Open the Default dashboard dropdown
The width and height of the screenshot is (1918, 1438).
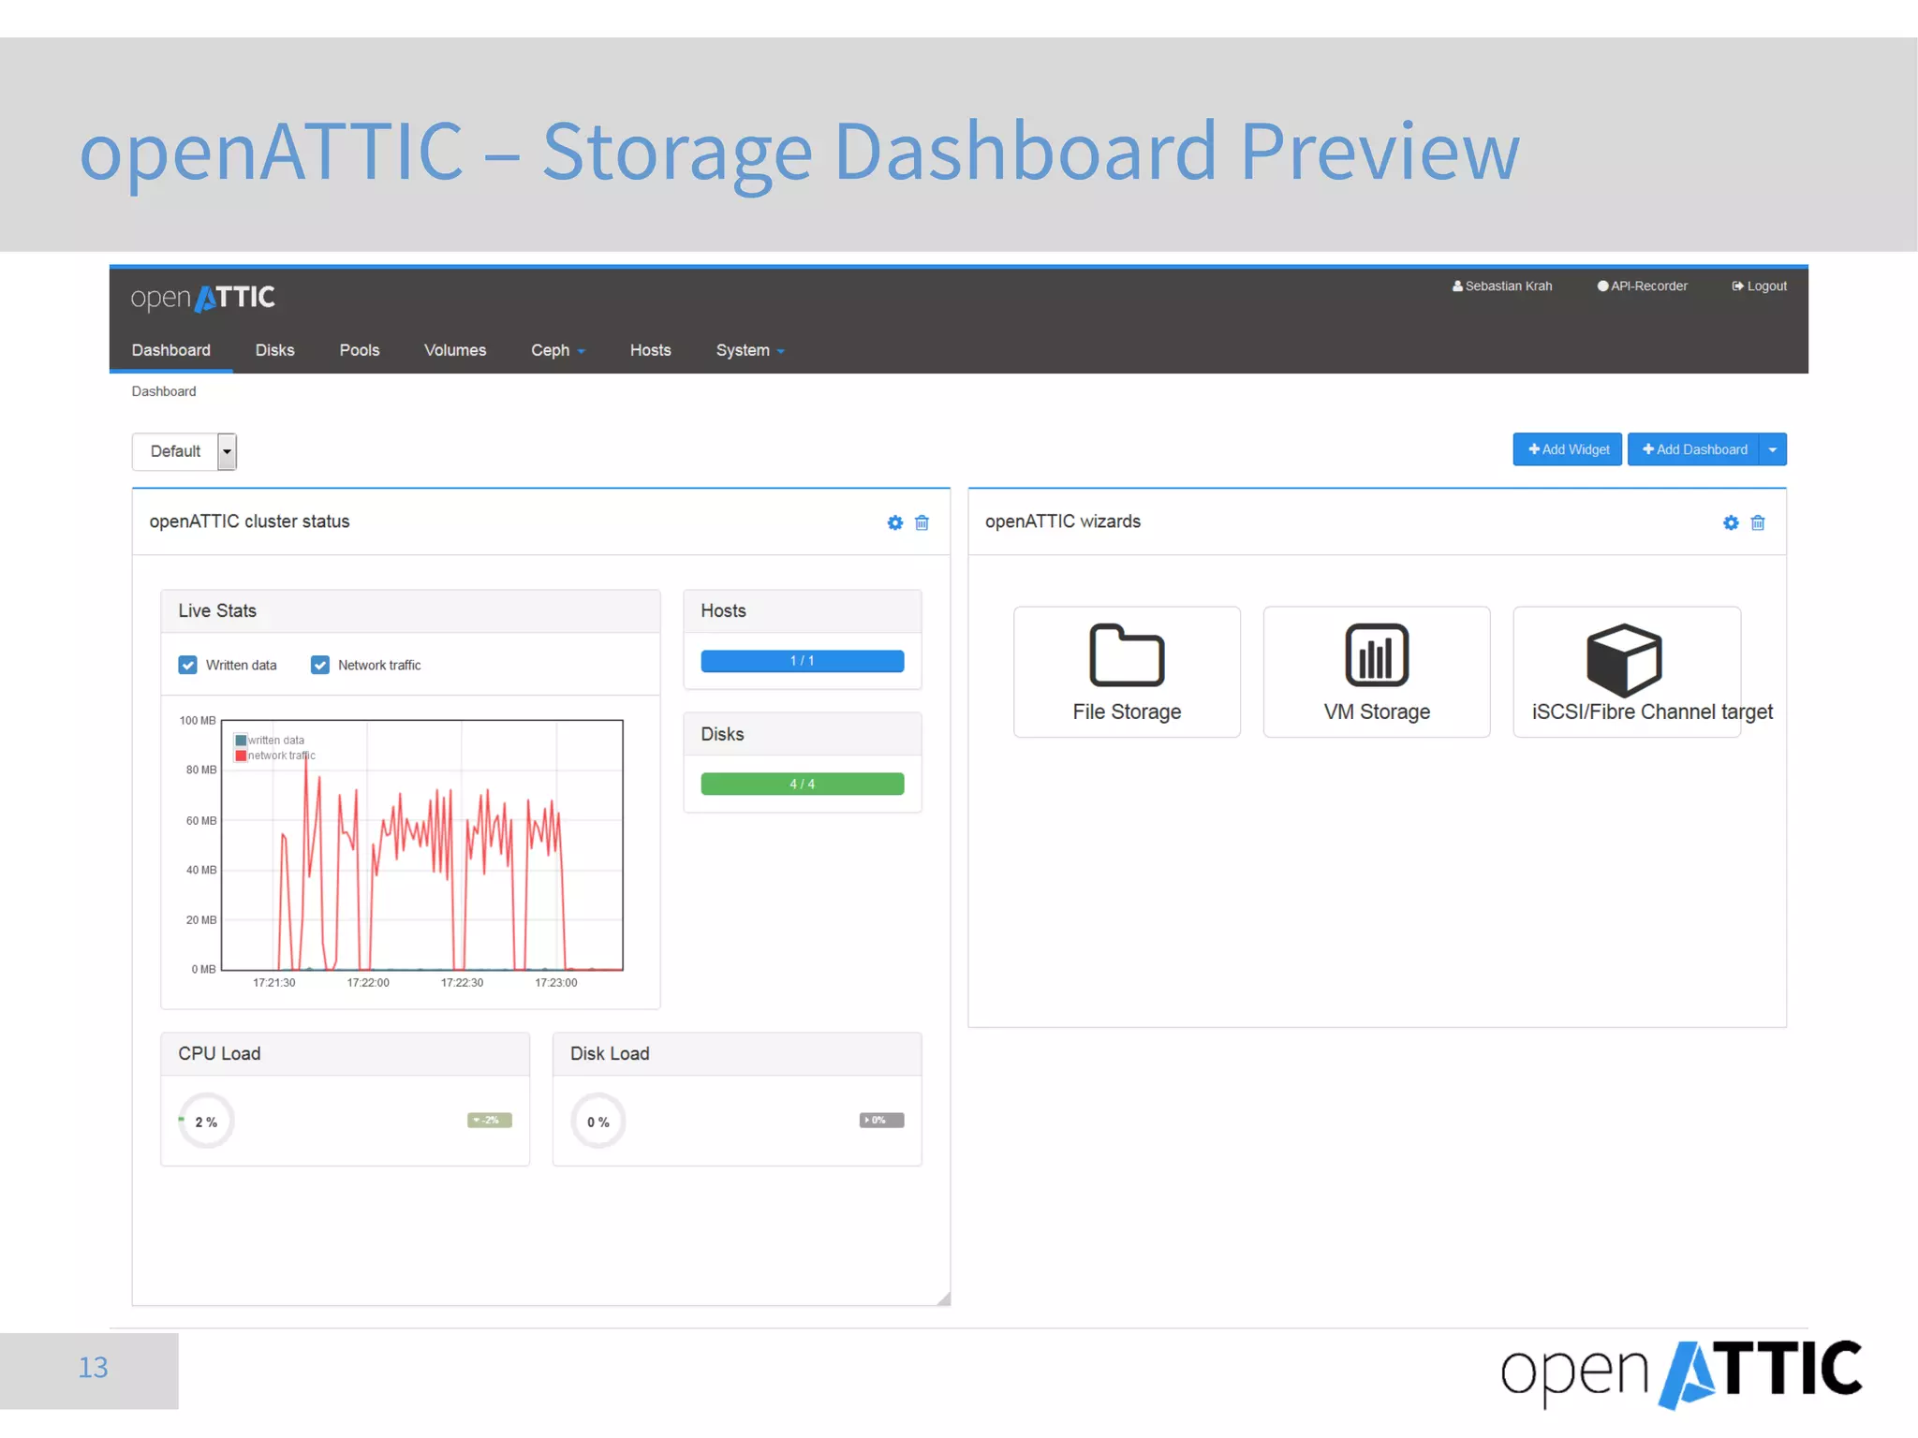coord(184,451)
